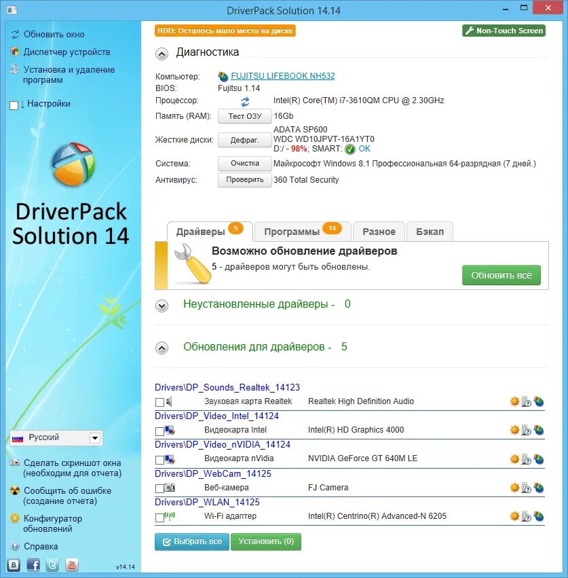Click web search globe in Realtek Audio row

click(x=539, y=401)
